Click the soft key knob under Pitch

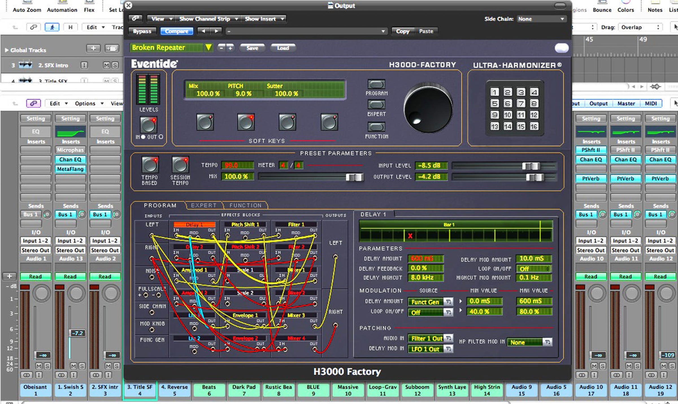[246, 122]
